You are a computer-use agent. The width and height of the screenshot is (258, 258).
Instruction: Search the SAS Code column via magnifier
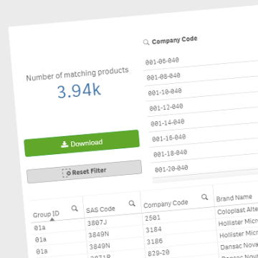click(132, 204)
